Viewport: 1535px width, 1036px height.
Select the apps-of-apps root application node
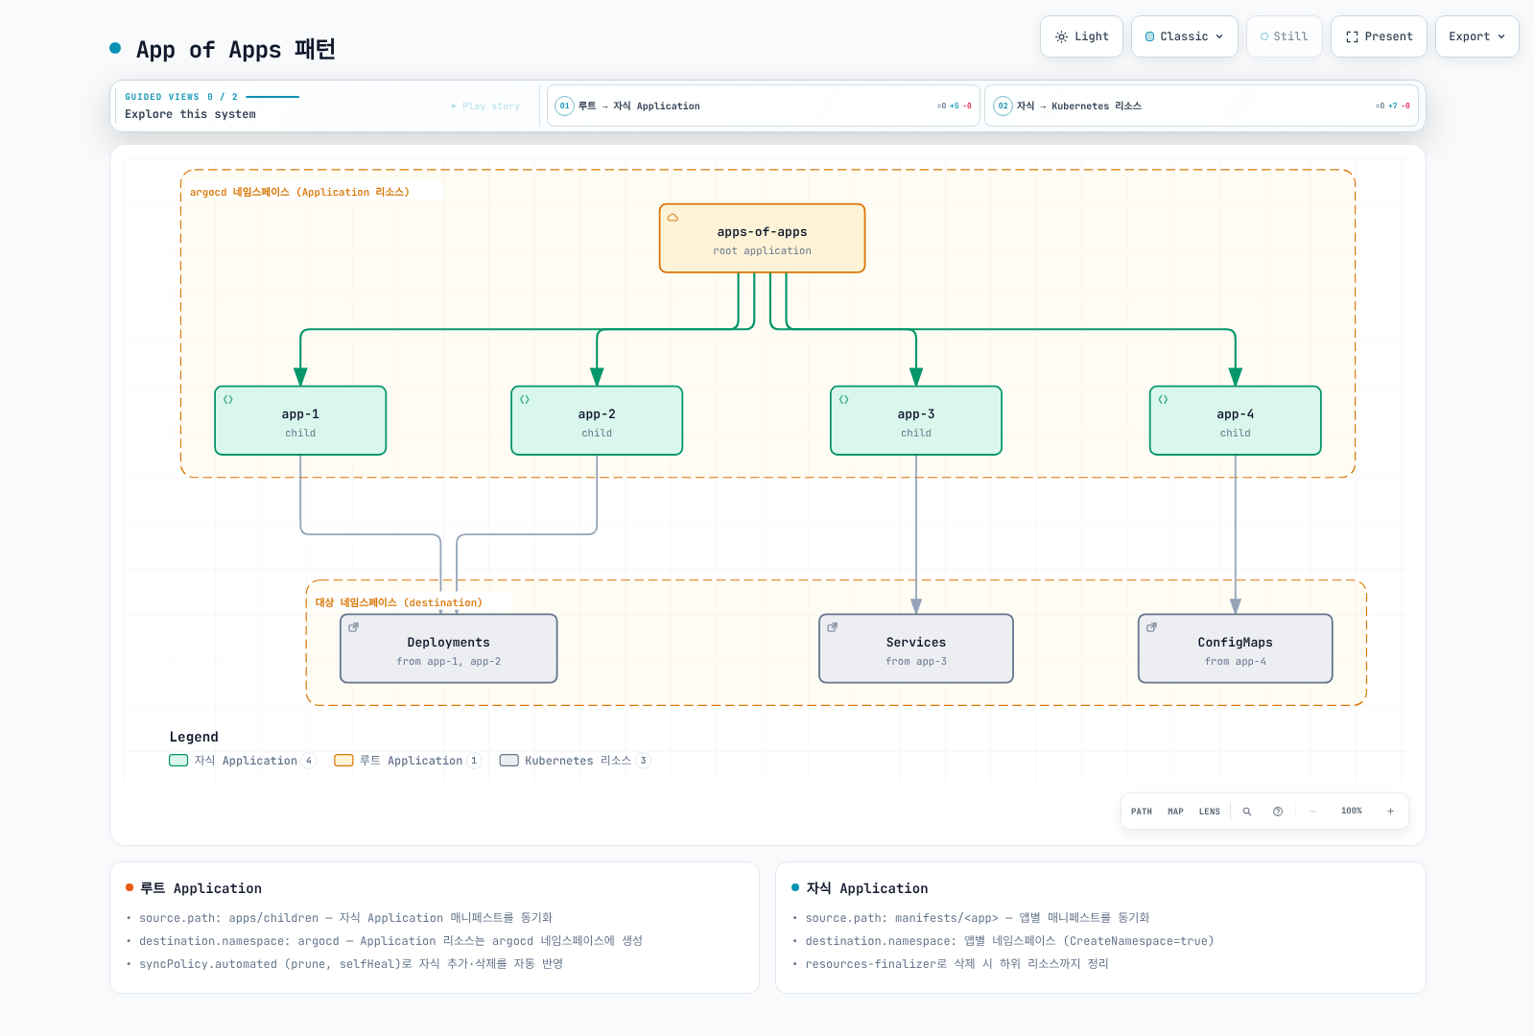tap(763, 238)
